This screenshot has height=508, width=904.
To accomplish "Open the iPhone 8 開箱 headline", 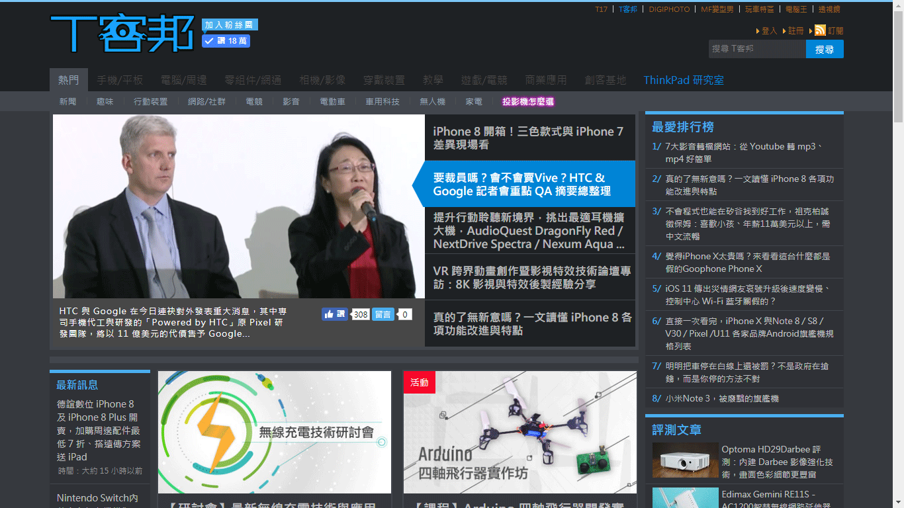I will tap(529, 138).
